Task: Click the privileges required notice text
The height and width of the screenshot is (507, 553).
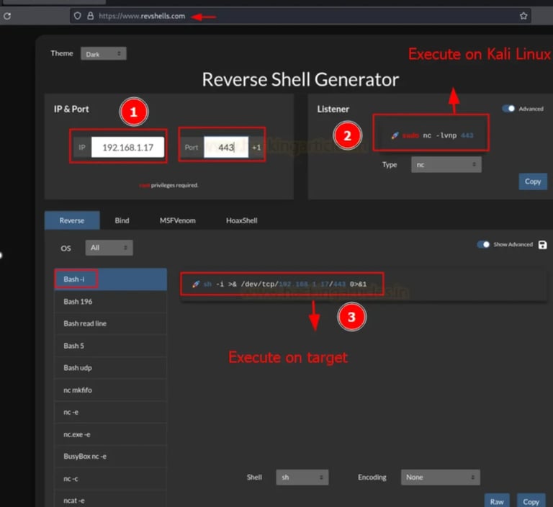Action: click(x=168, y=185)
